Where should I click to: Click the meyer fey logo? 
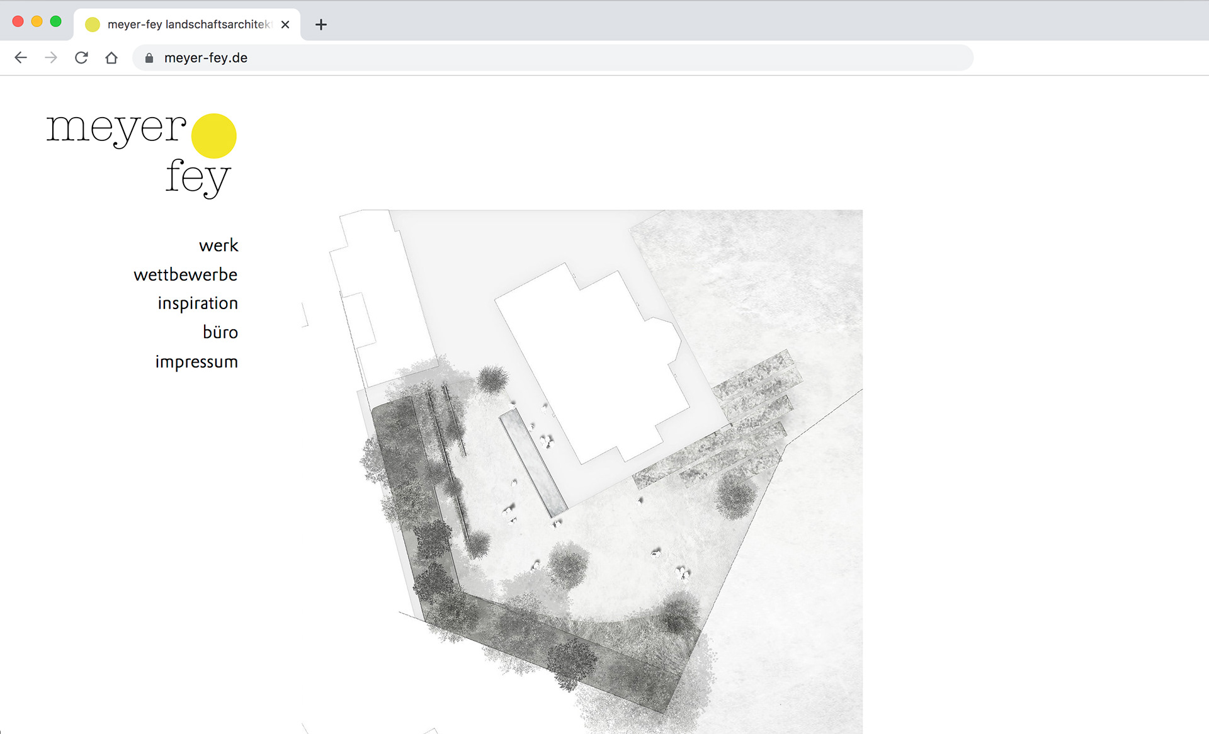pos(142,155)
